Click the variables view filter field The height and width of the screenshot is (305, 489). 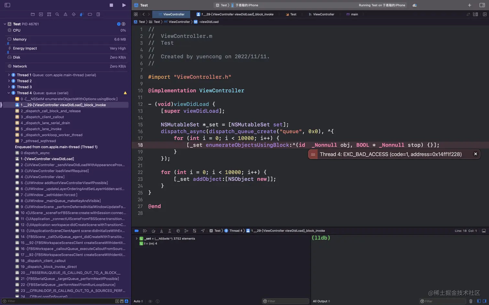tap(285, 301)
